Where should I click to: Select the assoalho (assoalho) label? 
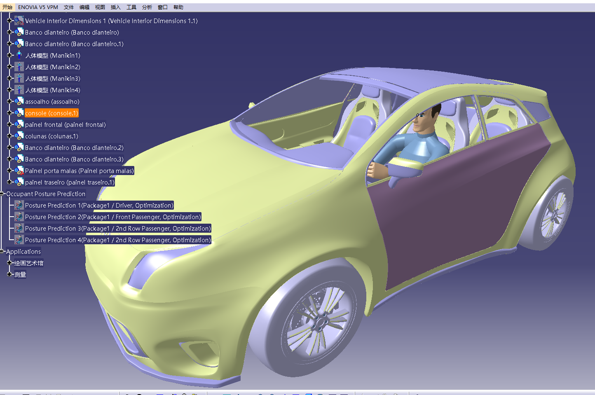tap(52, 101)
